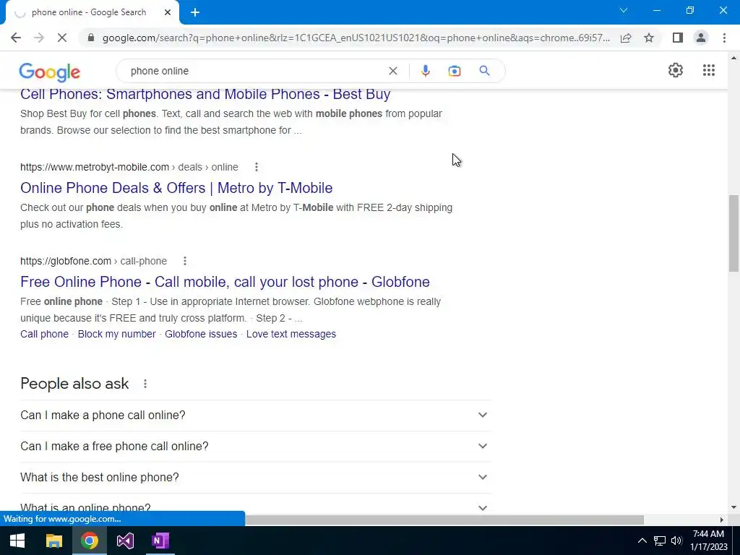Open the Chrome profile avatar
740x555 pixels.
click(701, 38)
